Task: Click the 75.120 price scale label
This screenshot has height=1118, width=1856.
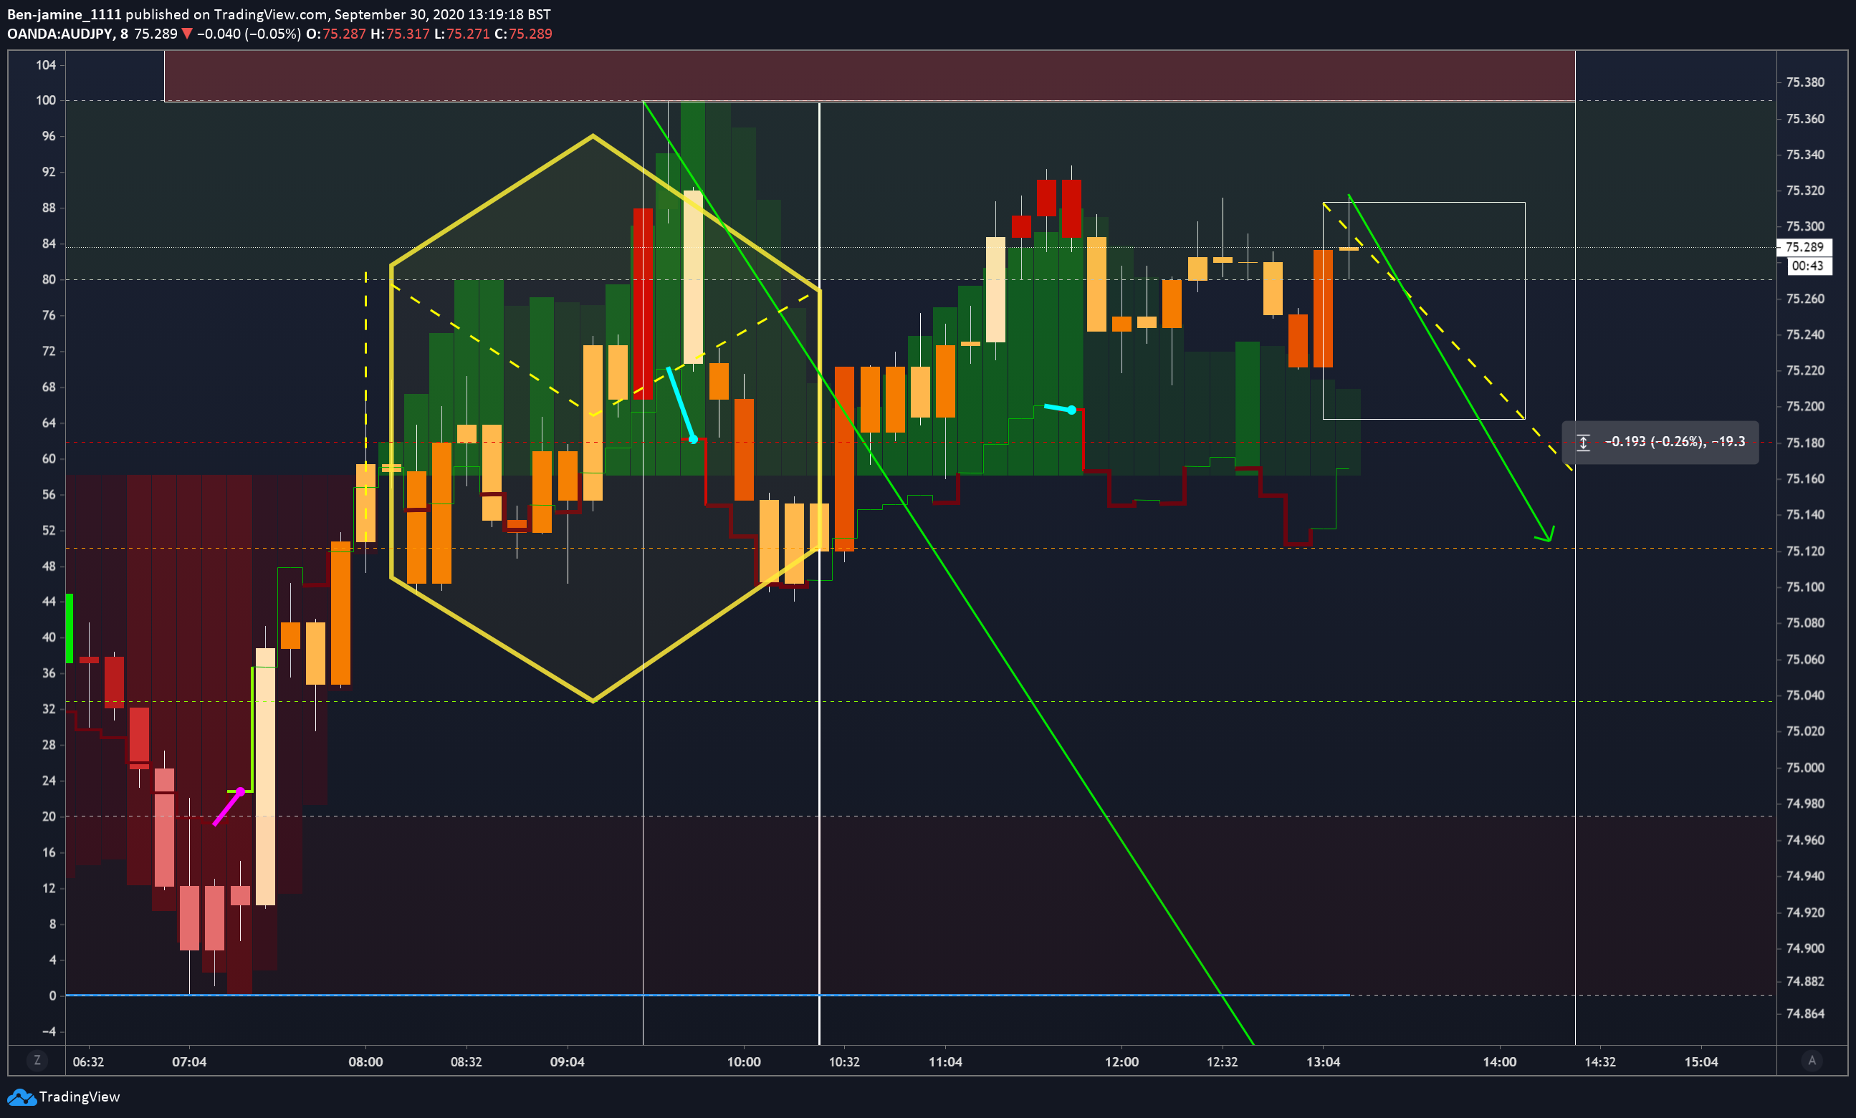Action: (1805, 551)
